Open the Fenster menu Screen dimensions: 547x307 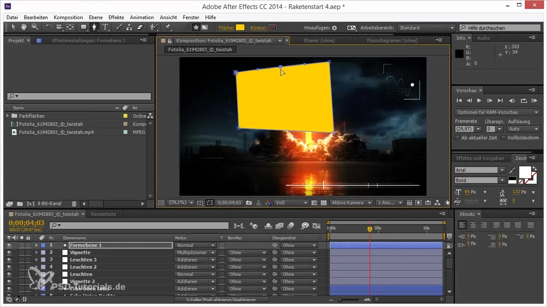[191, 17]
